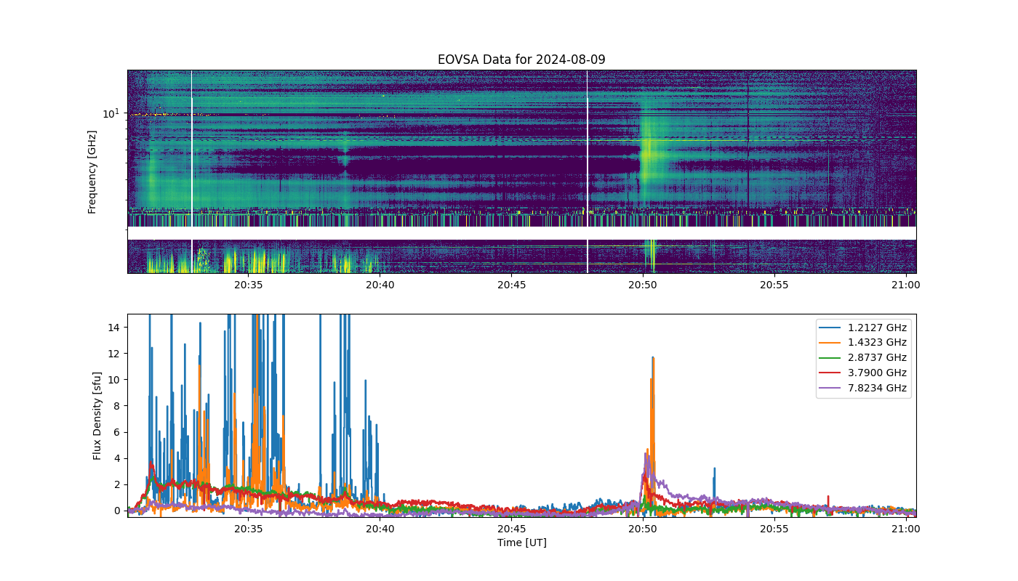This screenshot has width=1018, height=581.
Task: Click the spectrogram's 21:00 time tick label
Action: click(x=906, y=285)
